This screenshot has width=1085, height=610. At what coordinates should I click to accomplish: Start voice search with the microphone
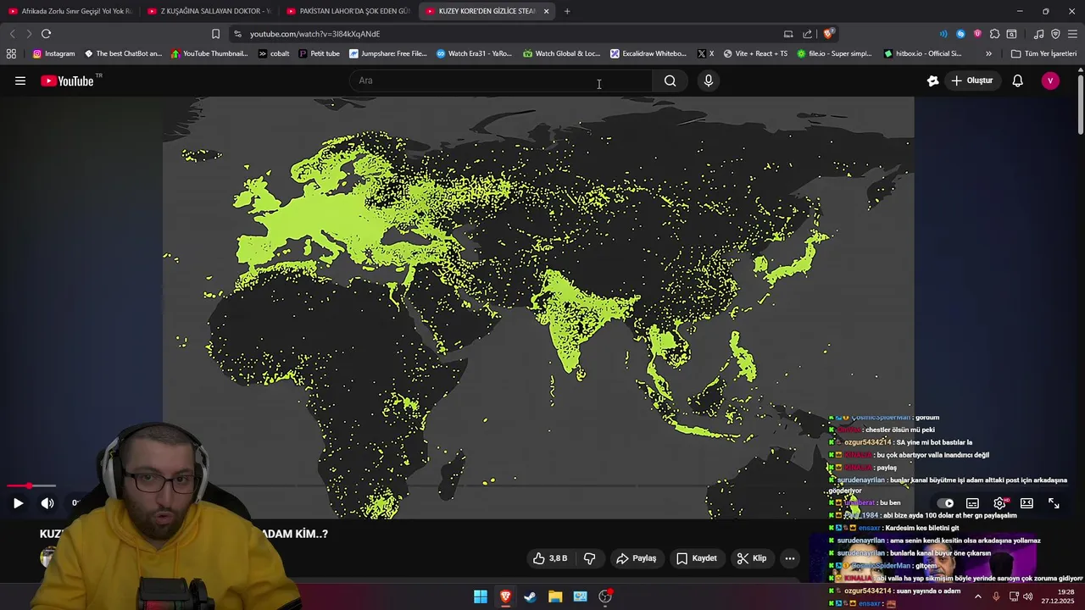tap(709, 80)
